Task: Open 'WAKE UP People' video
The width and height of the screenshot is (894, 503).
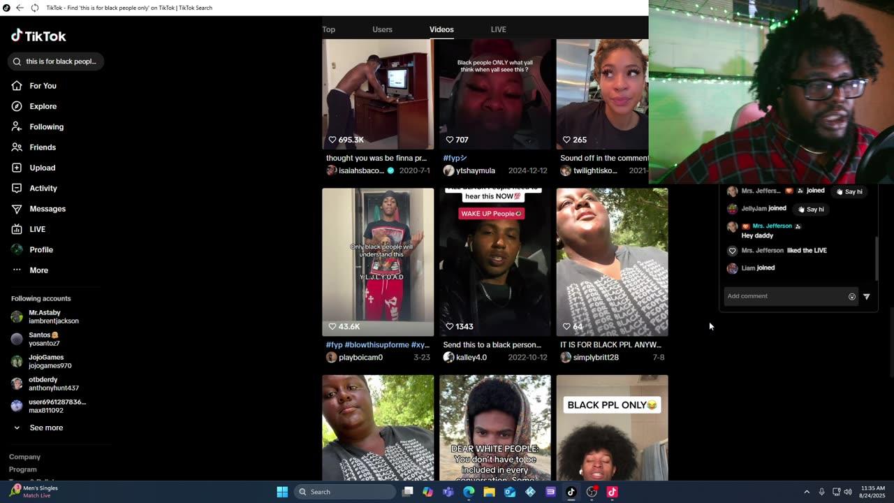Action: 495,262
